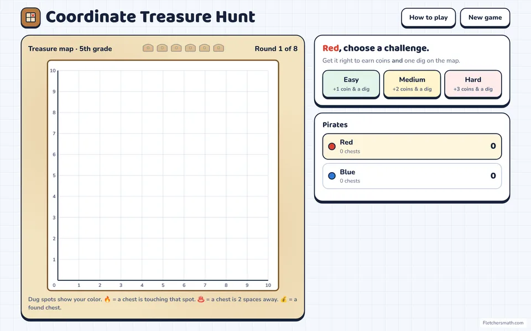Start a New game
Image resolution: width=531 pixels, height=331 pixels.
point(485,18)
